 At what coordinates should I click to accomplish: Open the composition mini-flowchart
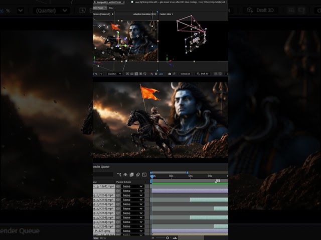119,174
